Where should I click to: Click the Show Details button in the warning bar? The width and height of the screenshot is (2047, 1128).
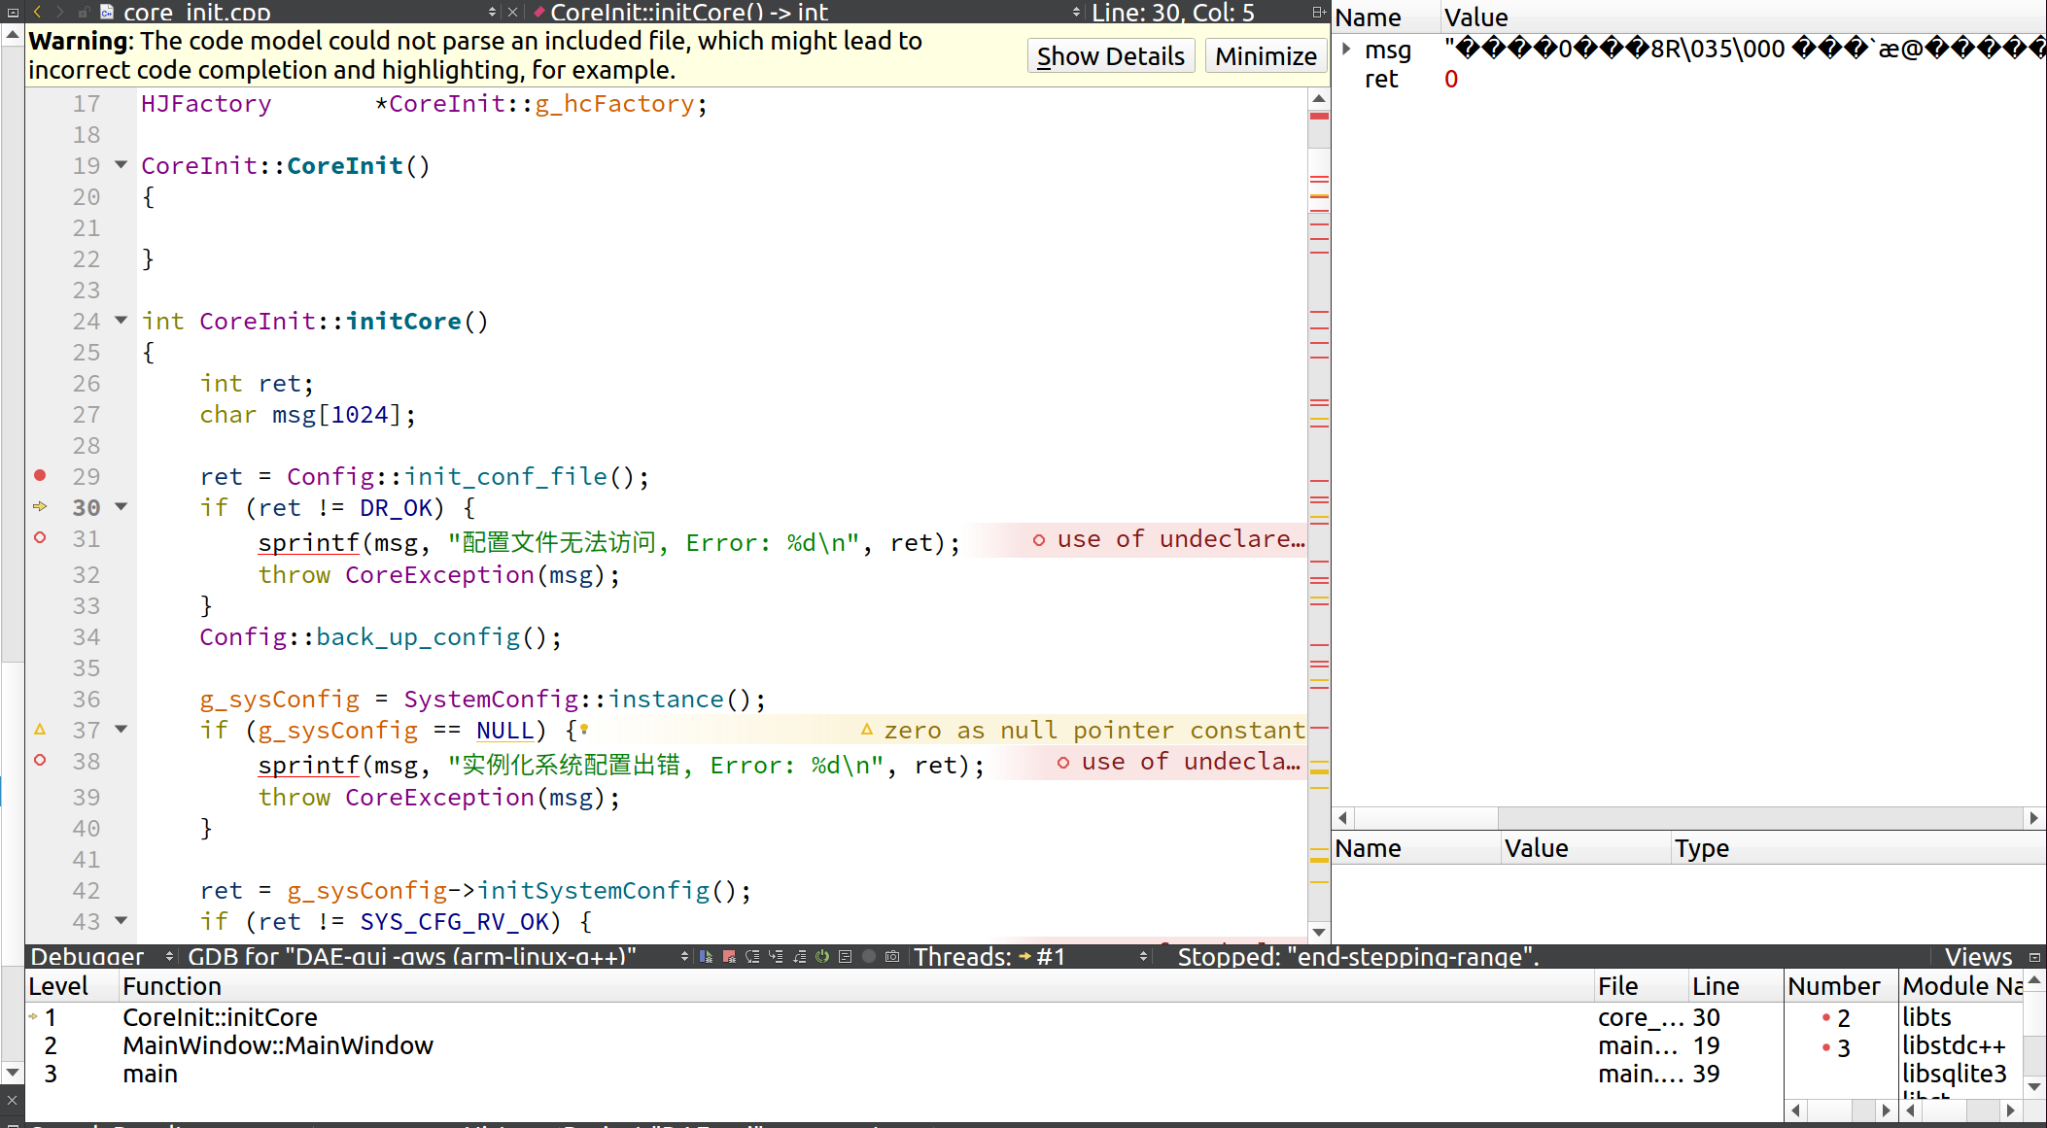[x=1111, y=55]
